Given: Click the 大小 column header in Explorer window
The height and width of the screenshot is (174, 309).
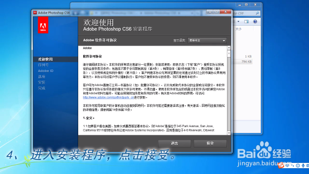Looking at the screenshot, I should click(239, 29).
